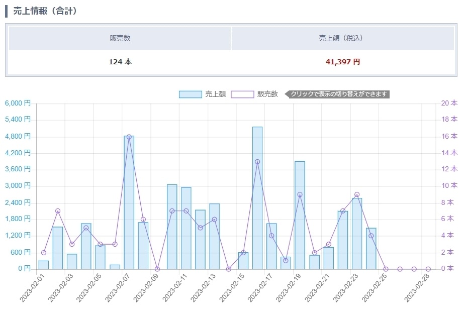This screenshot has height=313, width=465.
Task: Click the 3,000 円 left axis label
Action: pyautogui.click(x=18, y=186)
